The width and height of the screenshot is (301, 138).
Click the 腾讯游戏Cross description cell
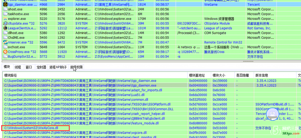(214, 52)
